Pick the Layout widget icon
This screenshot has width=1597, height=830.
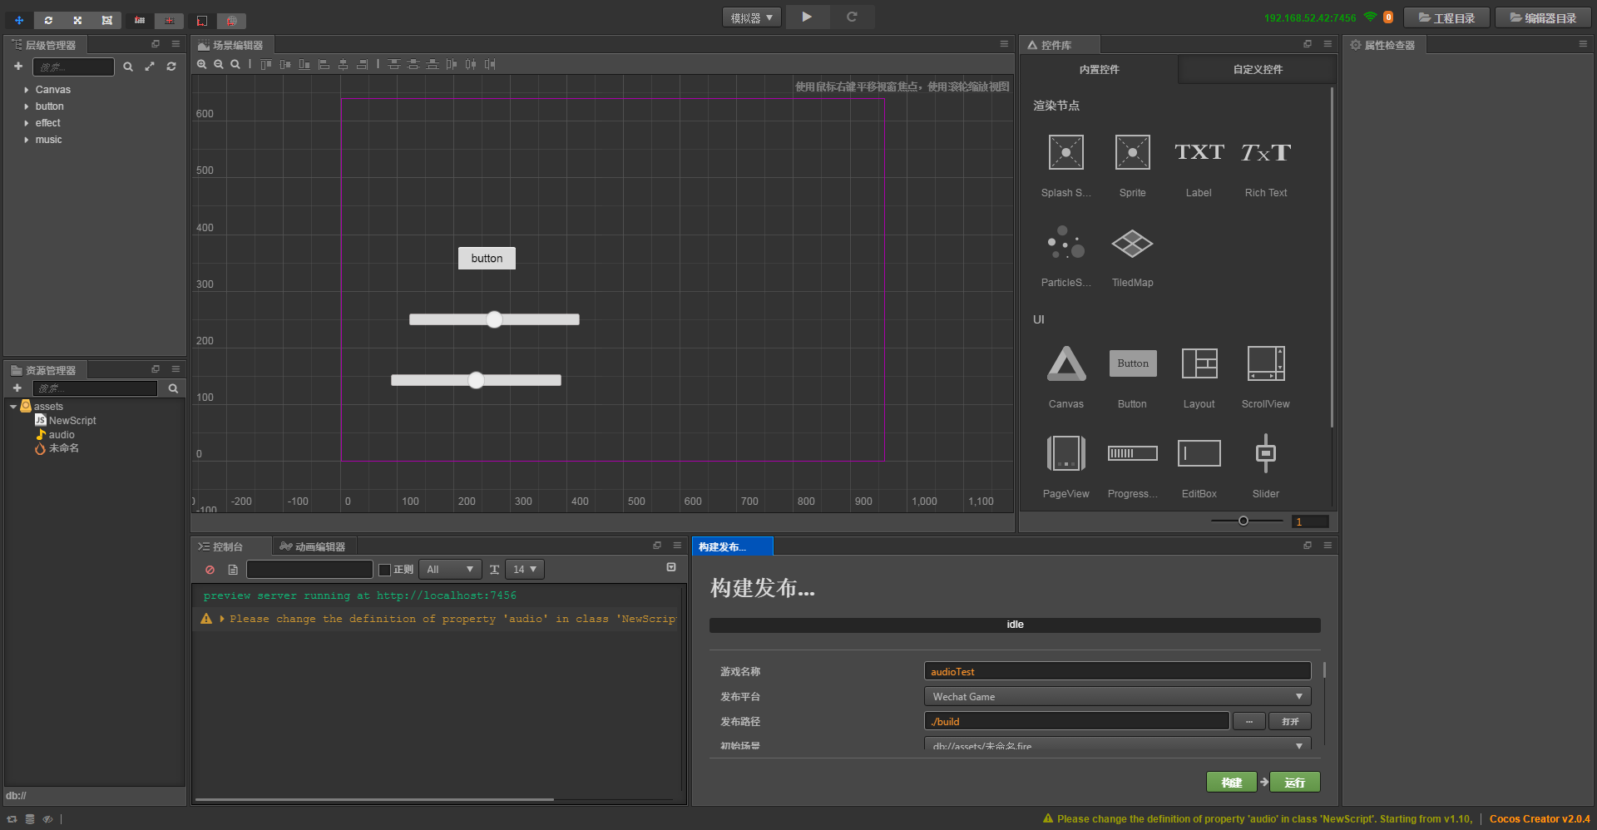(1199, 364)
